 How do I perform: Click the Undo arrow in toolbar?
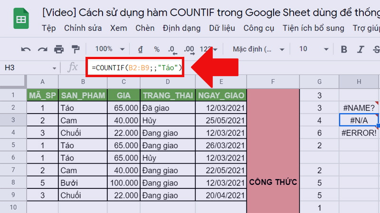click(26, 49)
